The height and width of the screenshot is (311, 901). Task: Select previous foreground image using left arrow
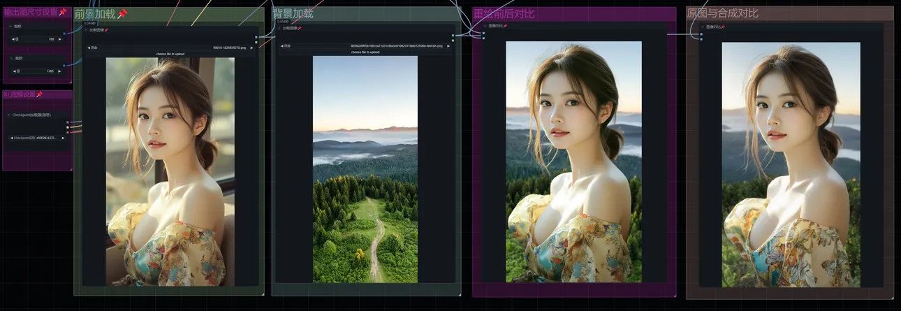[89, 48]
